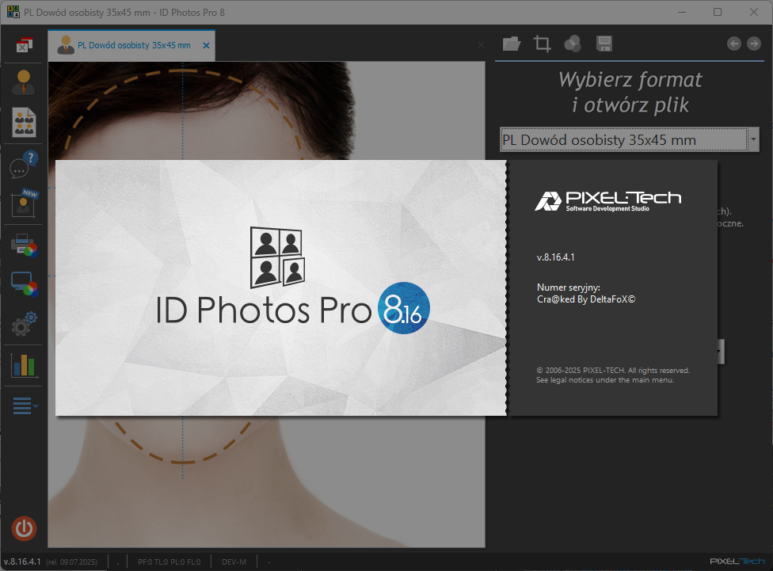
Task: Click the red power exit button
Action: pos(24,528)
